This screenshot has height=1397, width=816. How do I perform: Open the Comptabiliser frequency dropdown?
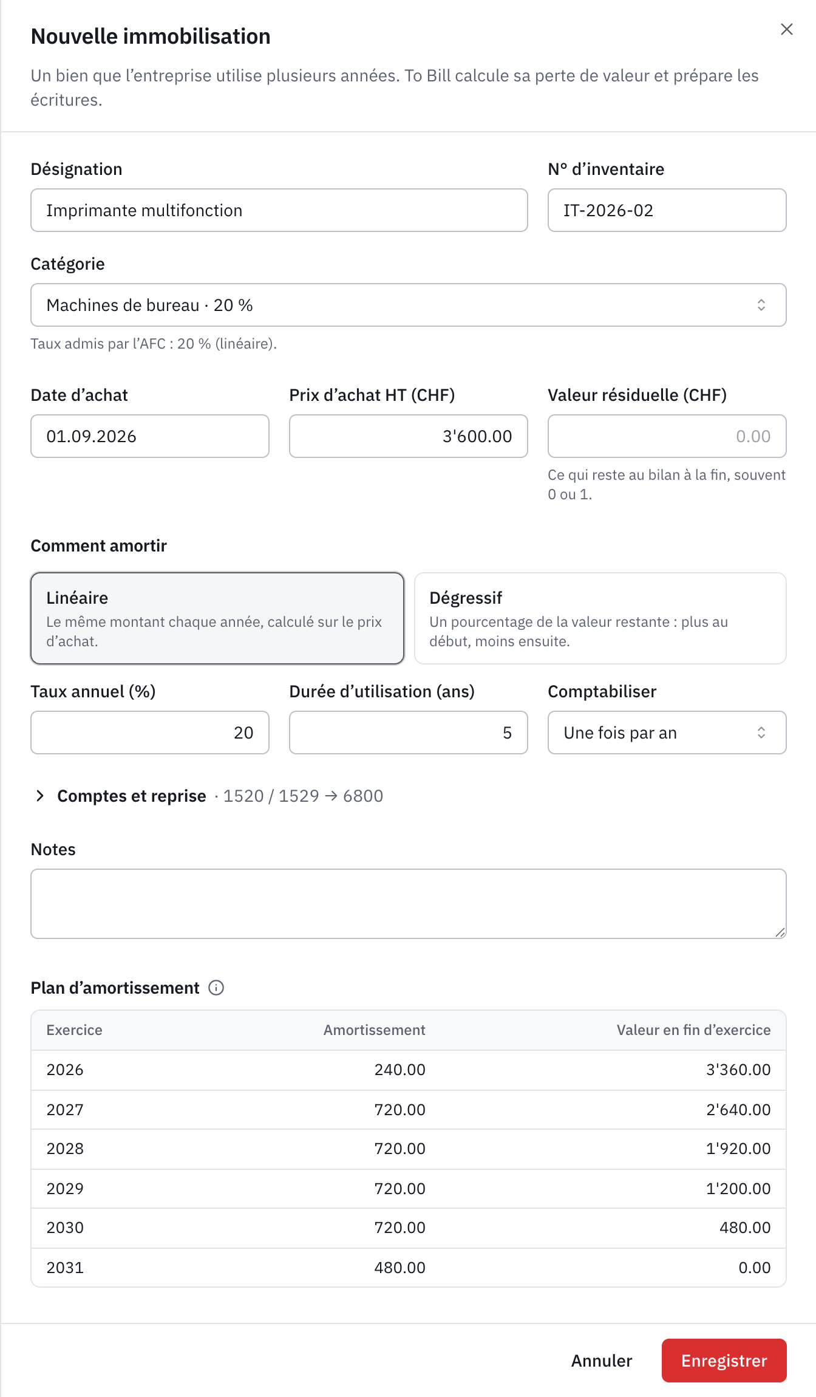(x=667, y=733)
